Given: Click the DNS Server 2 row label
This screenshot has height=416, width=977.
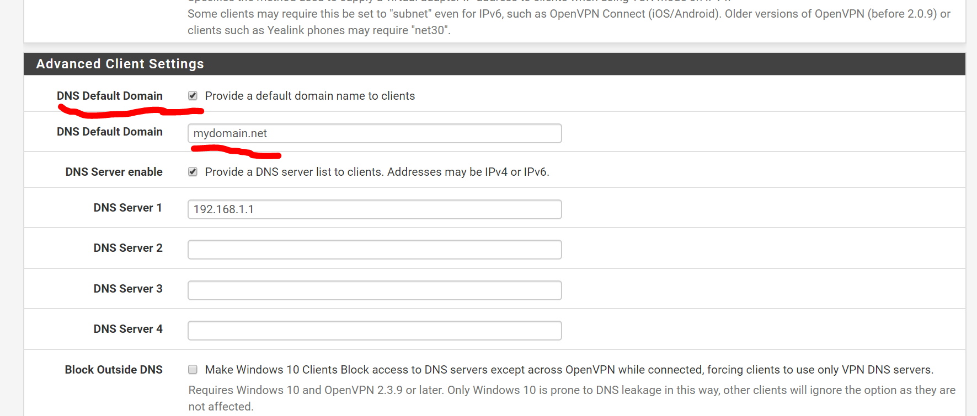Looking at the screenshot, I should (128, 248).
